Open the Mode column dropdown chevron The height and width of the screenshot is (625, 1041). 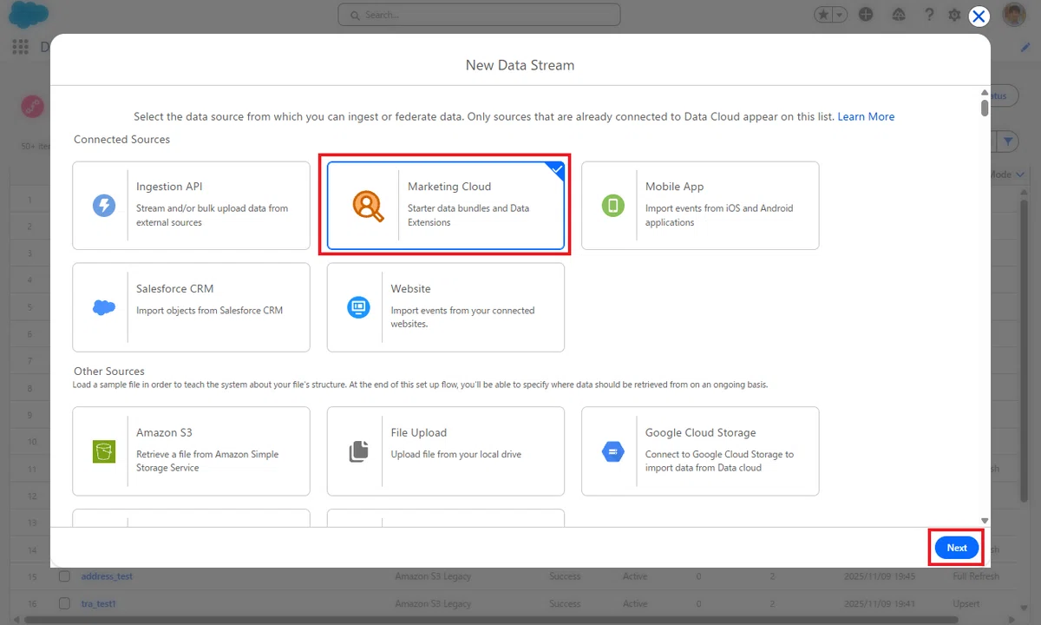(x=1018, y=174)
